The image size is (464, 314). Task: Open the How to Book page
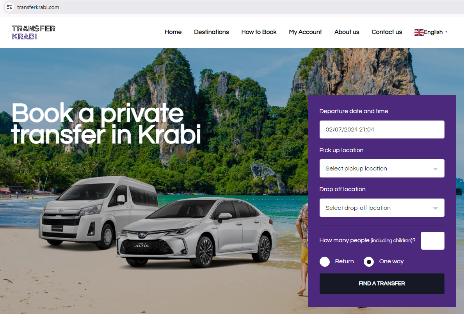coord(259,32)
